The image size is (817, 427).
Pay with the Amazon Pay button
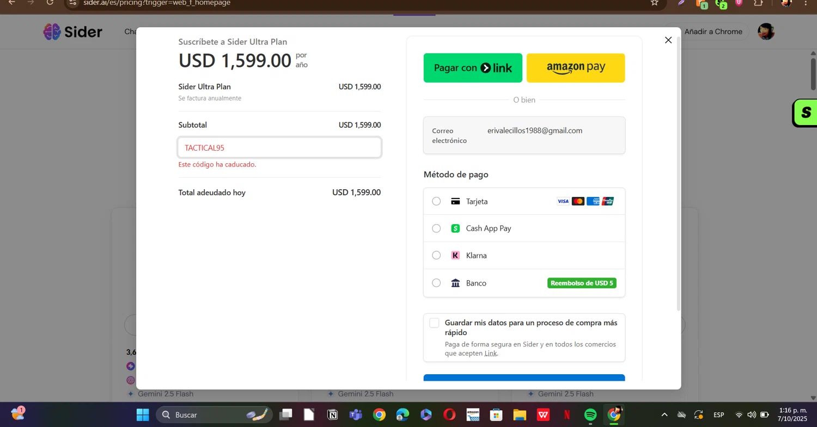pyautogui.click(x=576, y=68)
